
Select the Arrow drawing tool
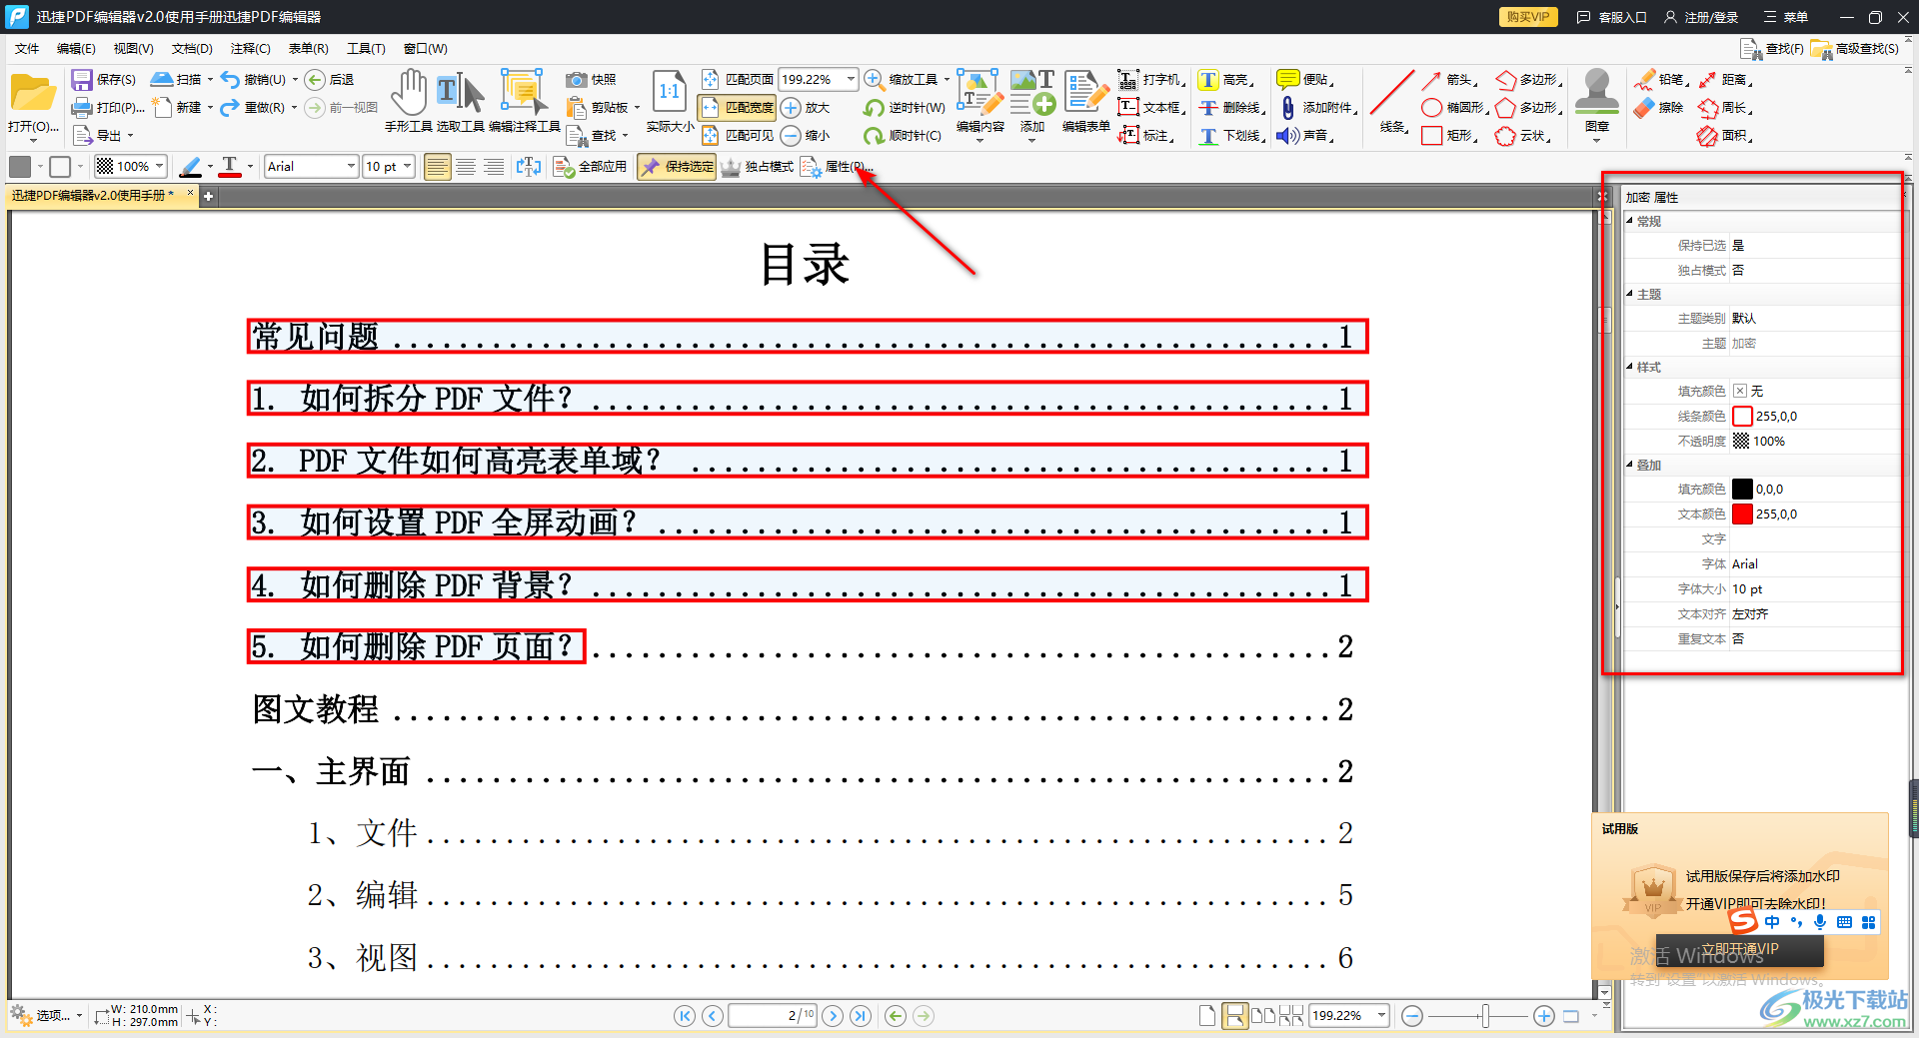[x=1448, y=80]
